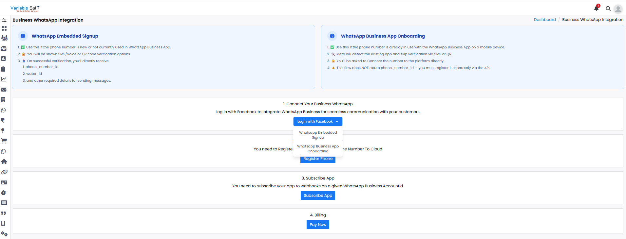Collapse the Login with Facebook dropdown

318,121
